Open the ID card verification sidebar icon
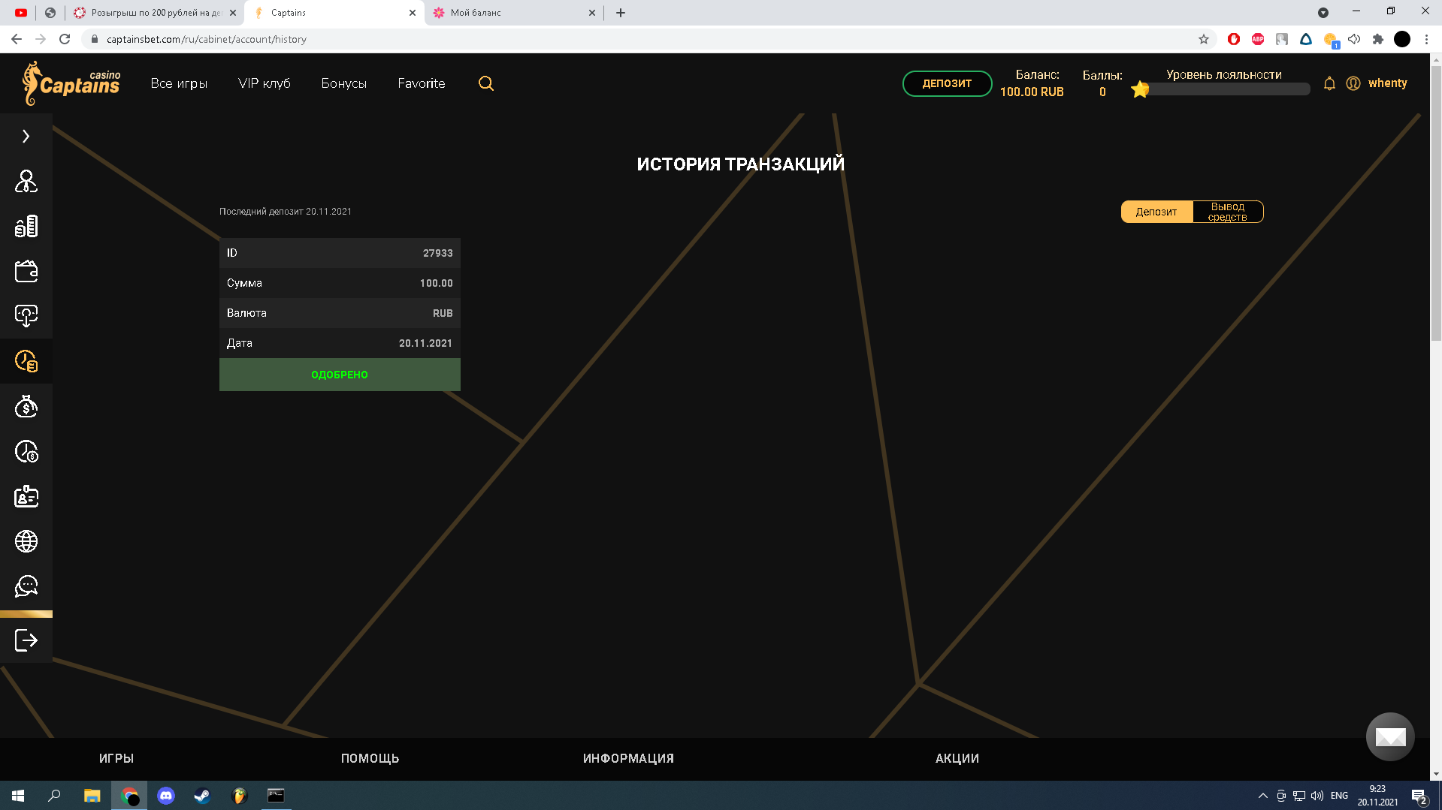 26,496
